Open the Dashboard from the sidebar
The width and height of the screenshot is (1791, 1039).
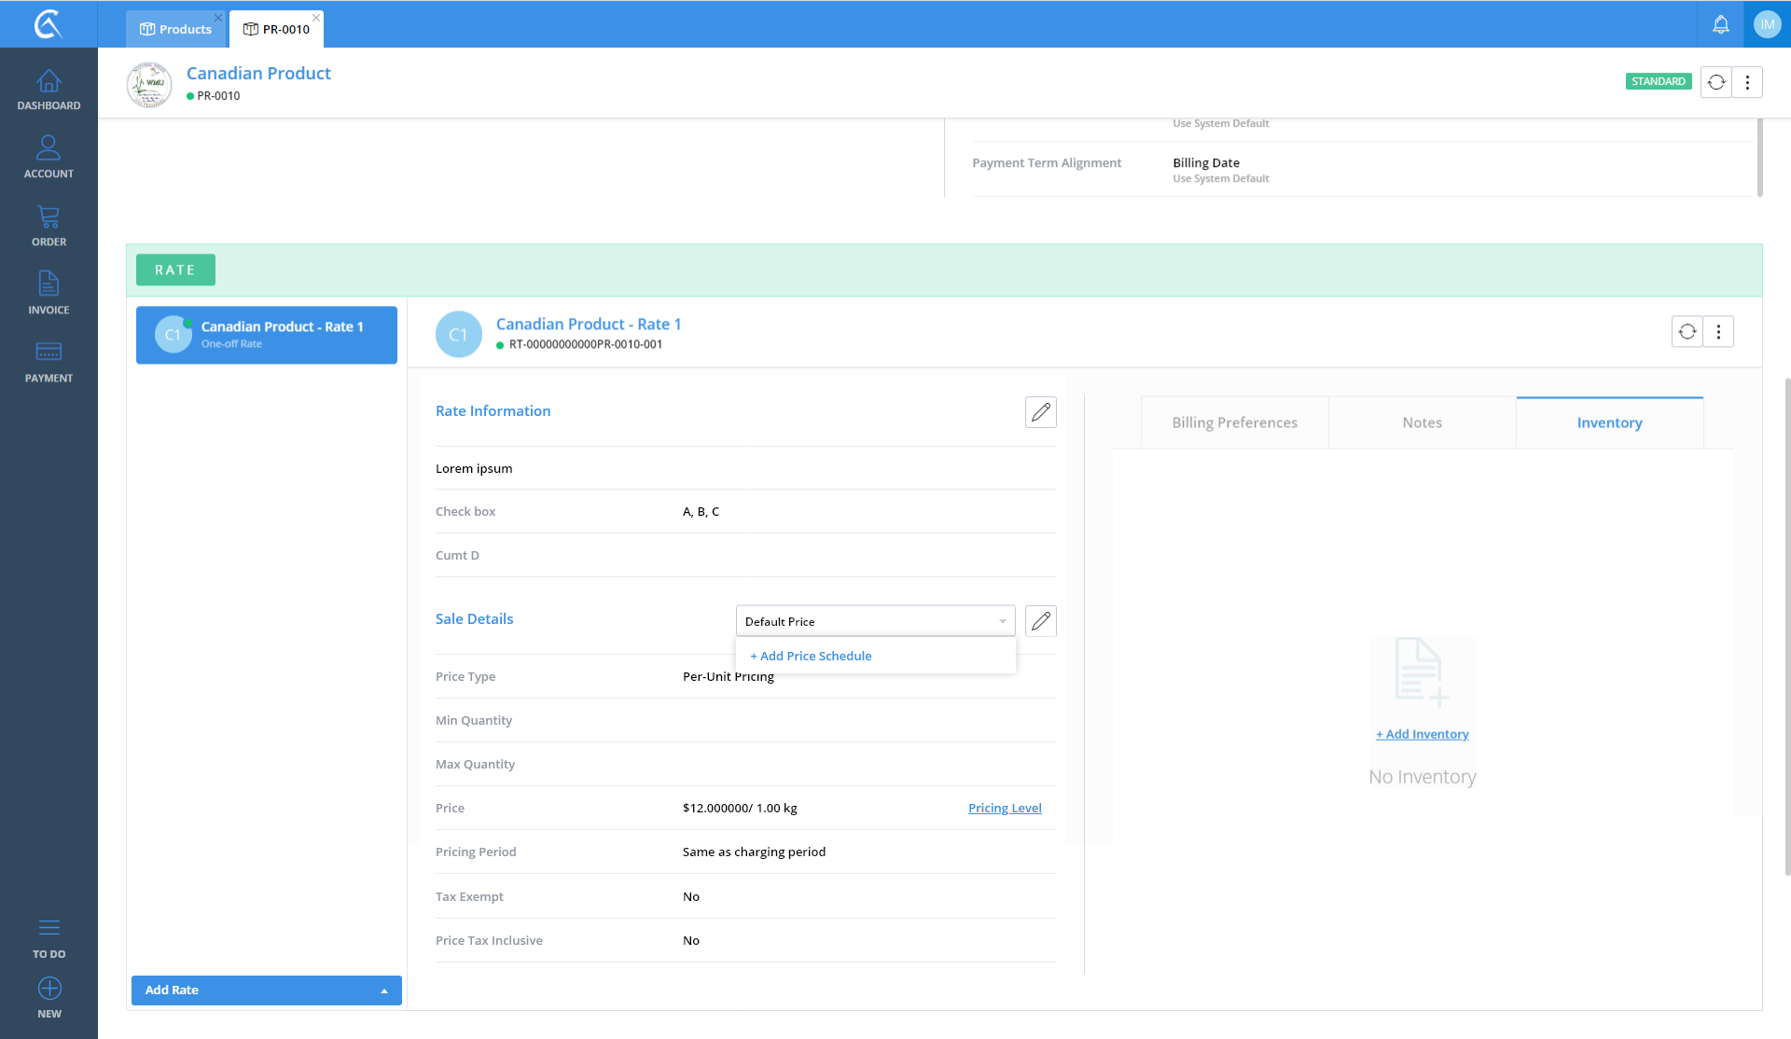(x=49, y=90)
